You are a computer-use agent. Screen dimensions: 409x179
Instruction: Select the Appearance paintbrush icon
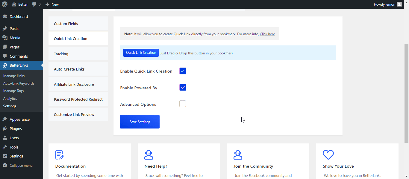point(5,119)
